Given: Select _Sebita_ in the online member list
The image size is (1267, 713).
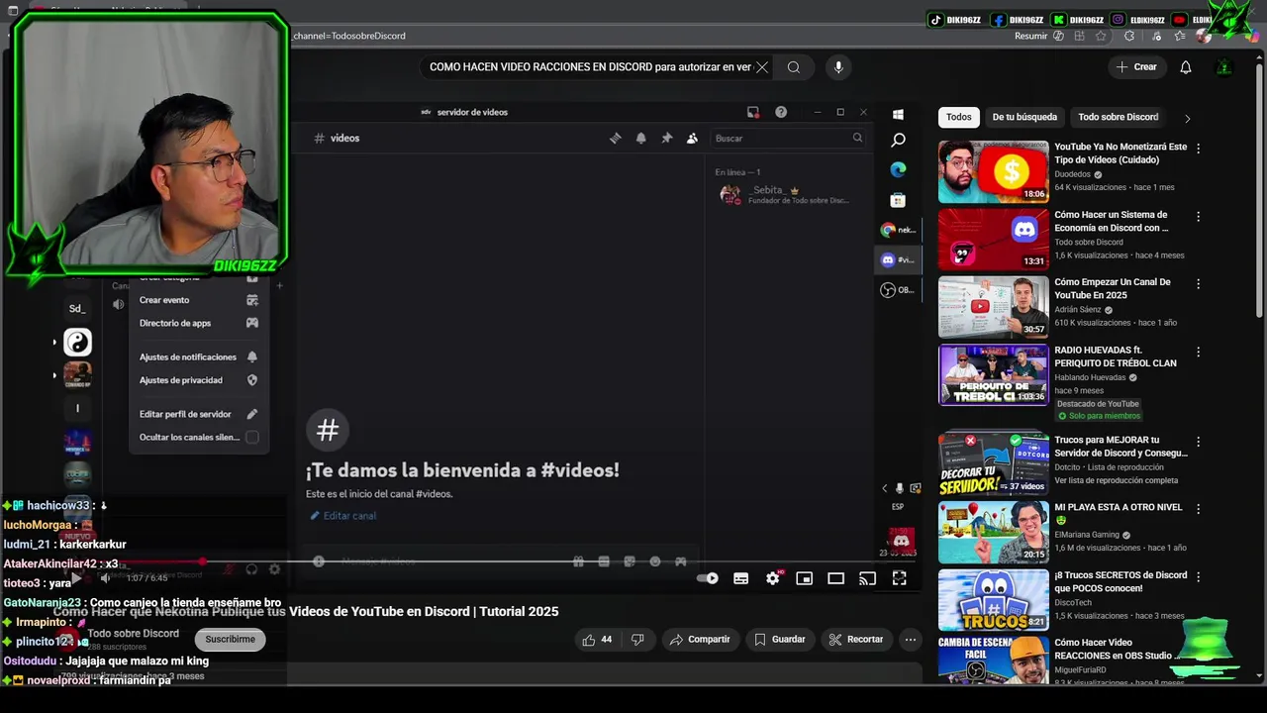Looking at the screenshot, I should [x=787, y=194].
